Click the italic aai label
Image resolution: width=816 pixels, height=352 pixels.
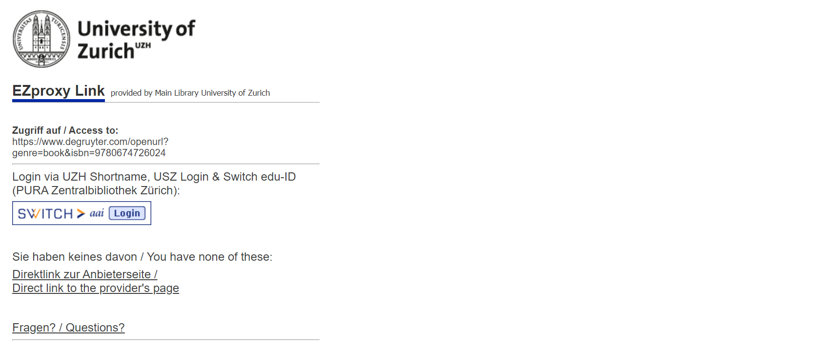97,213
